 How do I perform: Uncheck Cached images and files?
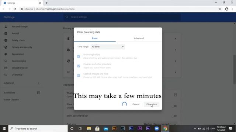pyautogui.click(x=79, y=76)
